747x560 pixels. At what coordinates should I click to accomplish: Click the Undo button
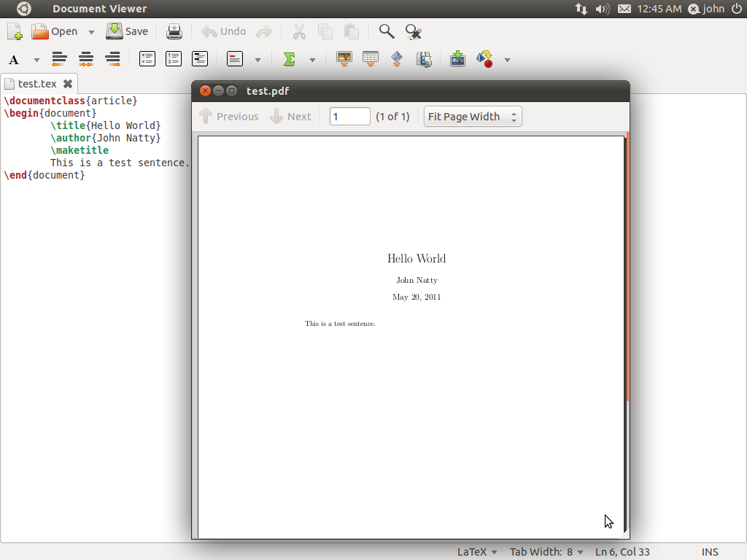(x=223, y=31)
